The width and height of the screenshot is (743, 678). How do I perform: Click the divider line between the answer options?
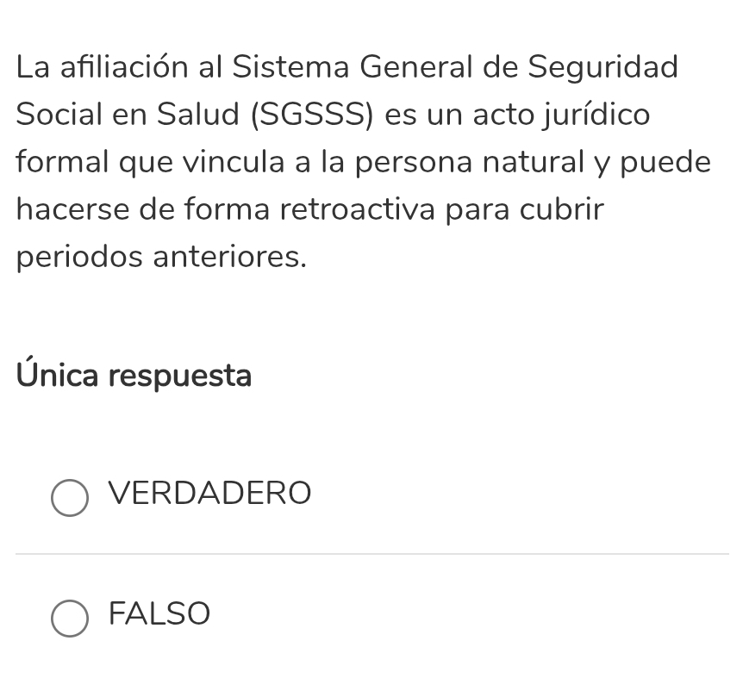coord(372,553)
